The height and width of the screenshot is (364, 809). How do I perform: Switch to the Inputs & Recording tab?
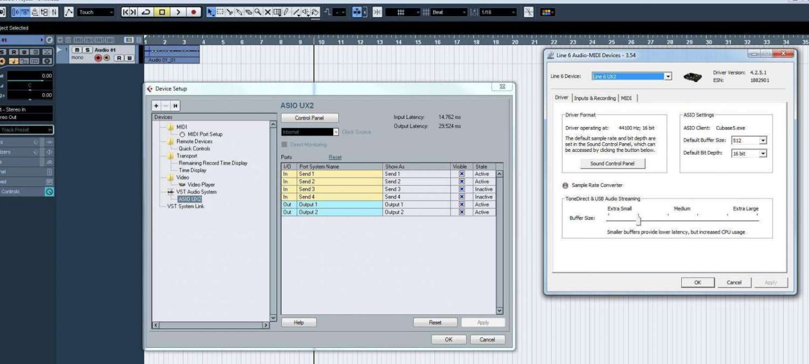[x=594, y=98]
